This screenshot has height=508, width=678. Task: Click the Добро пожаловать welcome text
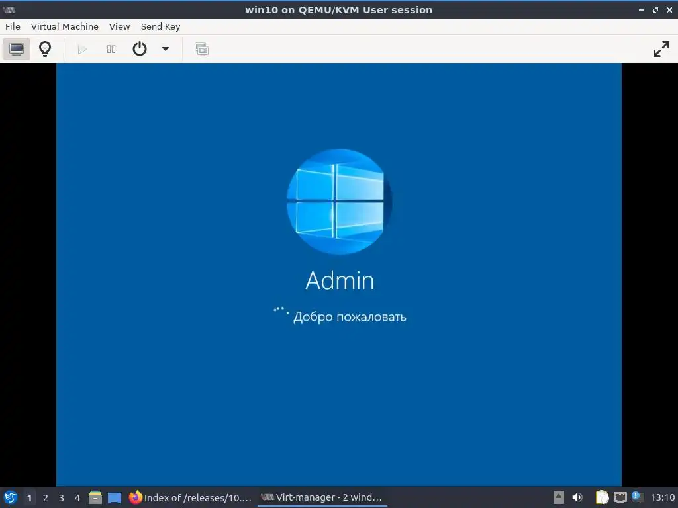pos(350,317)
